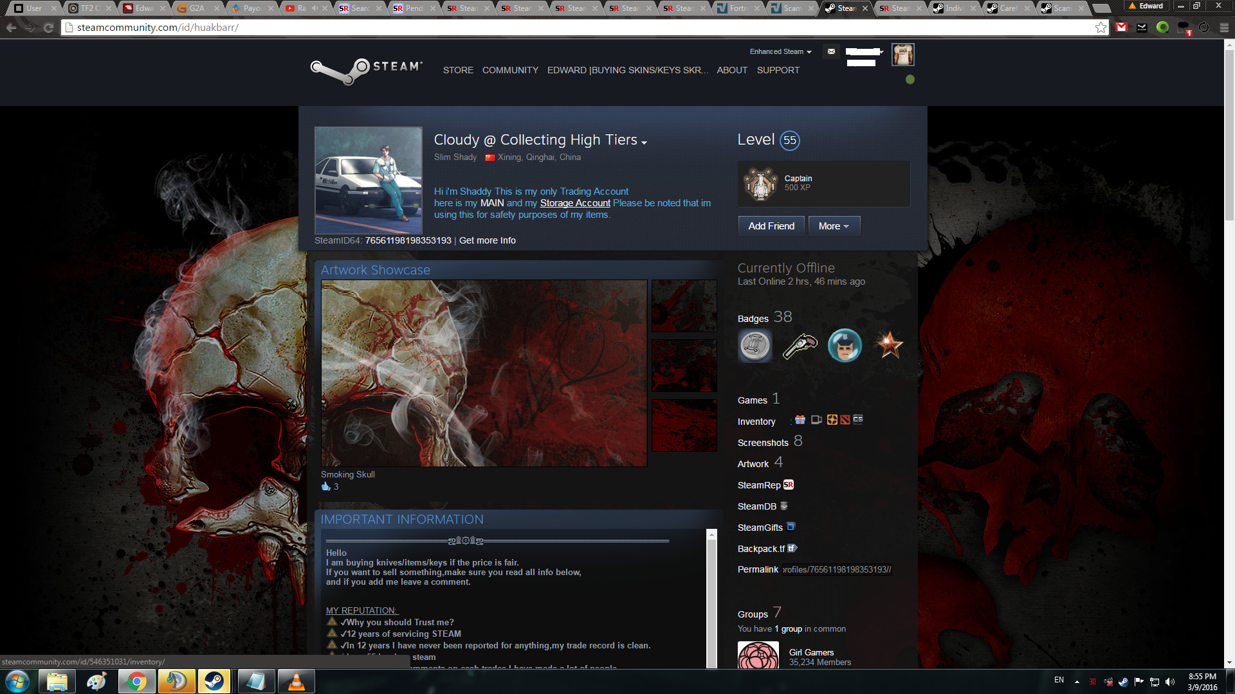Open the STORE menu
This screenshot has height=694, width=1235.
[458, 70]
